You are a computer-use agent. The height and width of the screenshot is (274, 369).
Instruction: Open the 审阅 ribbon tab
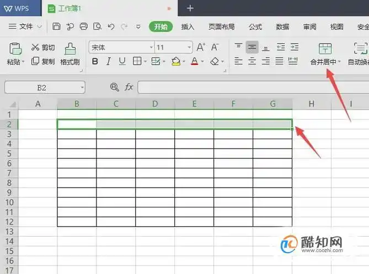click(x=309, y=27)
